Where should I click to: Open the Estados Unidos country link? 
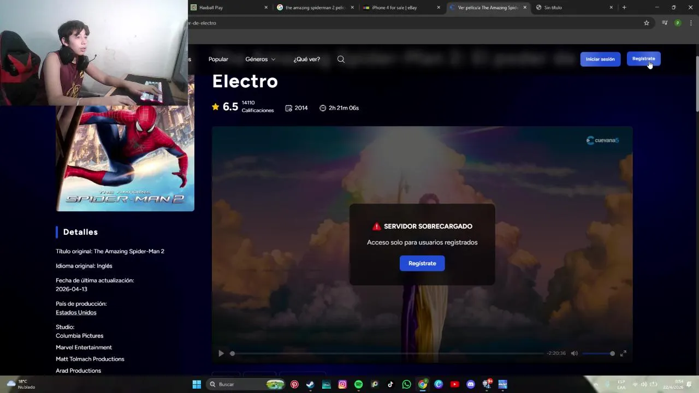click(76, 313)
